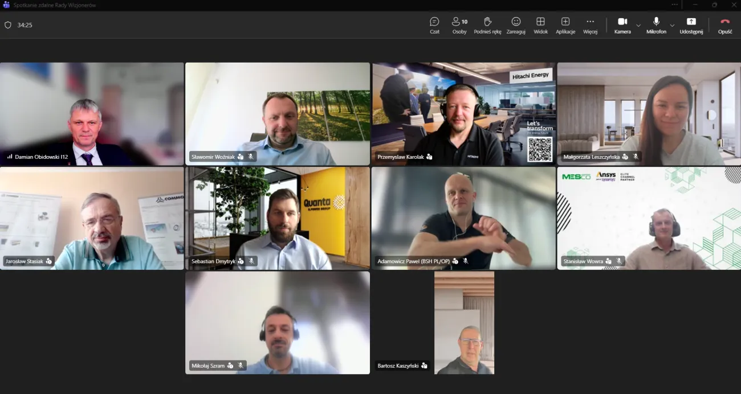Click Sławomir Woźniak's muted microphone icon

point(251,157)
